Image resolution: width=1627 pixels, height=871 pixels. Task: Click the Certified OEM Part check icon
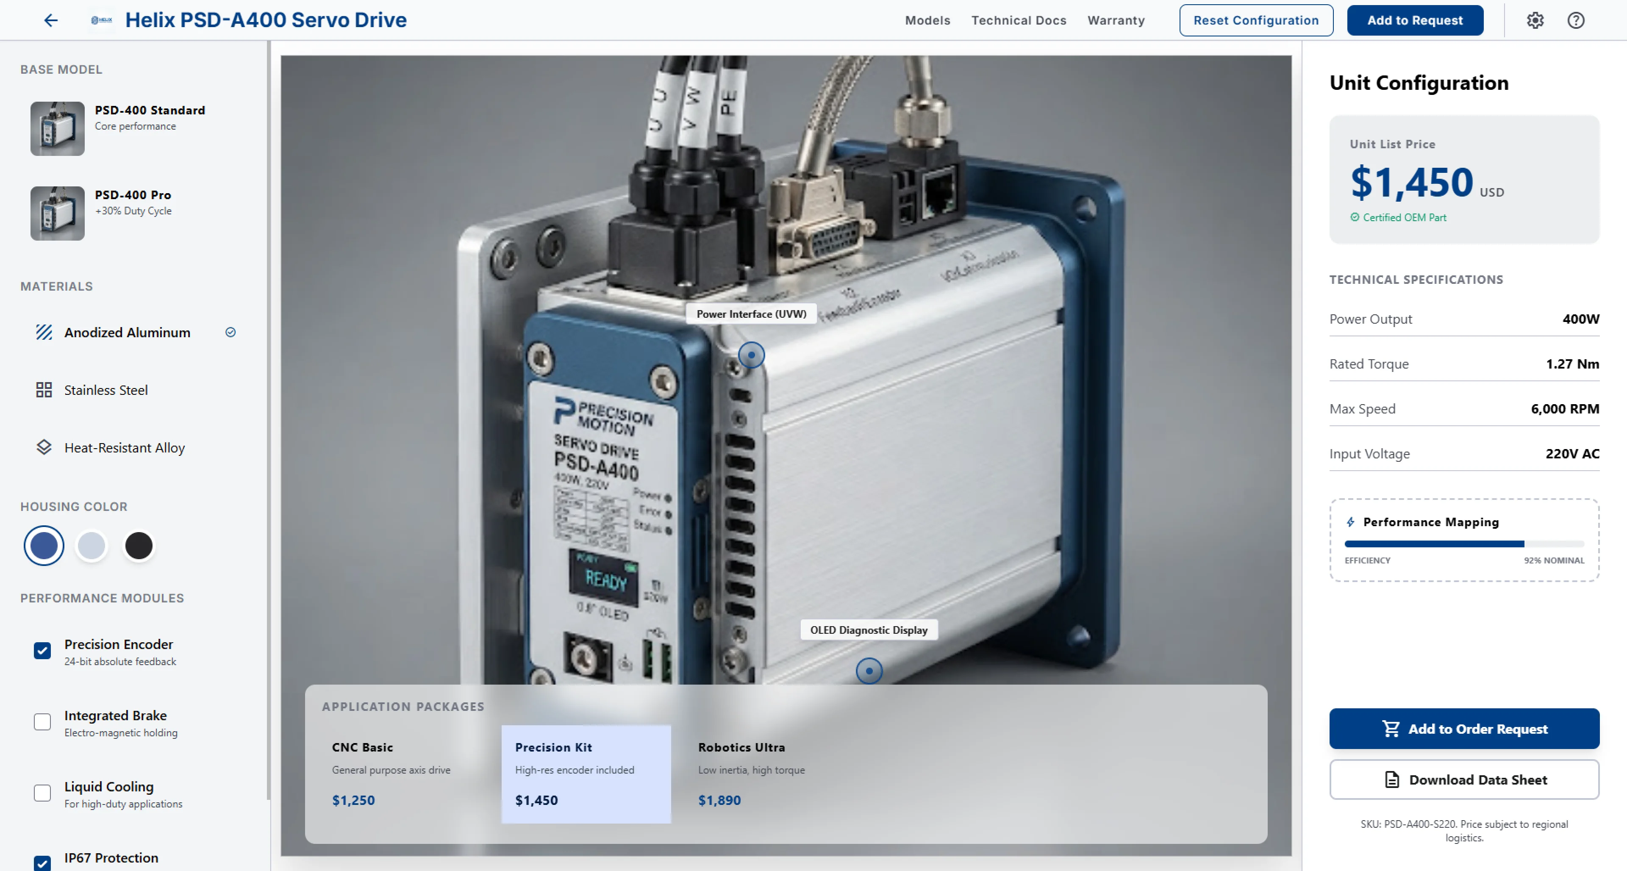click(1355, 217)
